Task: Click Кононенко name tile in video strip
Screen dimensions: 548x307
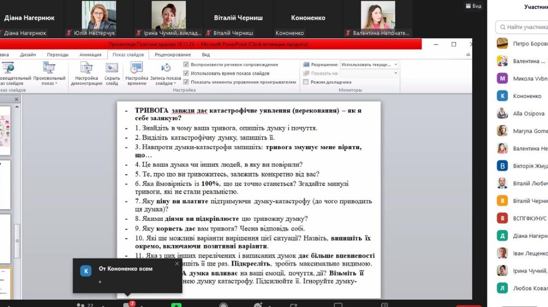Action: 308,18
